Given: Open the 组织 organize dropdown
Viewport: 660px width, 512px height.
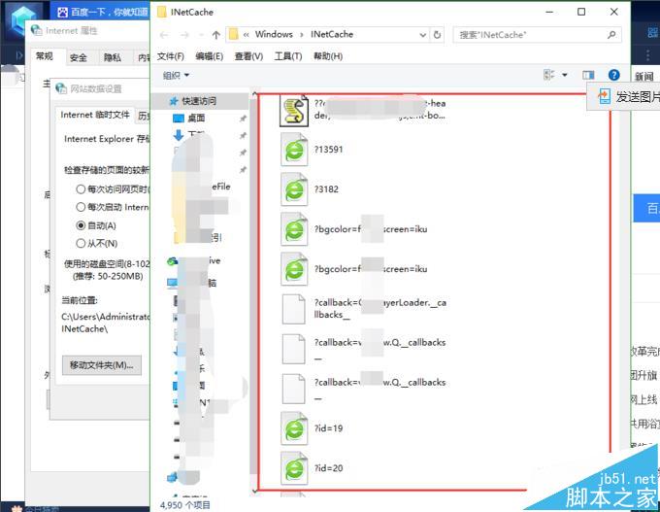Looking at the screenshot, I should [x=176, y=75].
